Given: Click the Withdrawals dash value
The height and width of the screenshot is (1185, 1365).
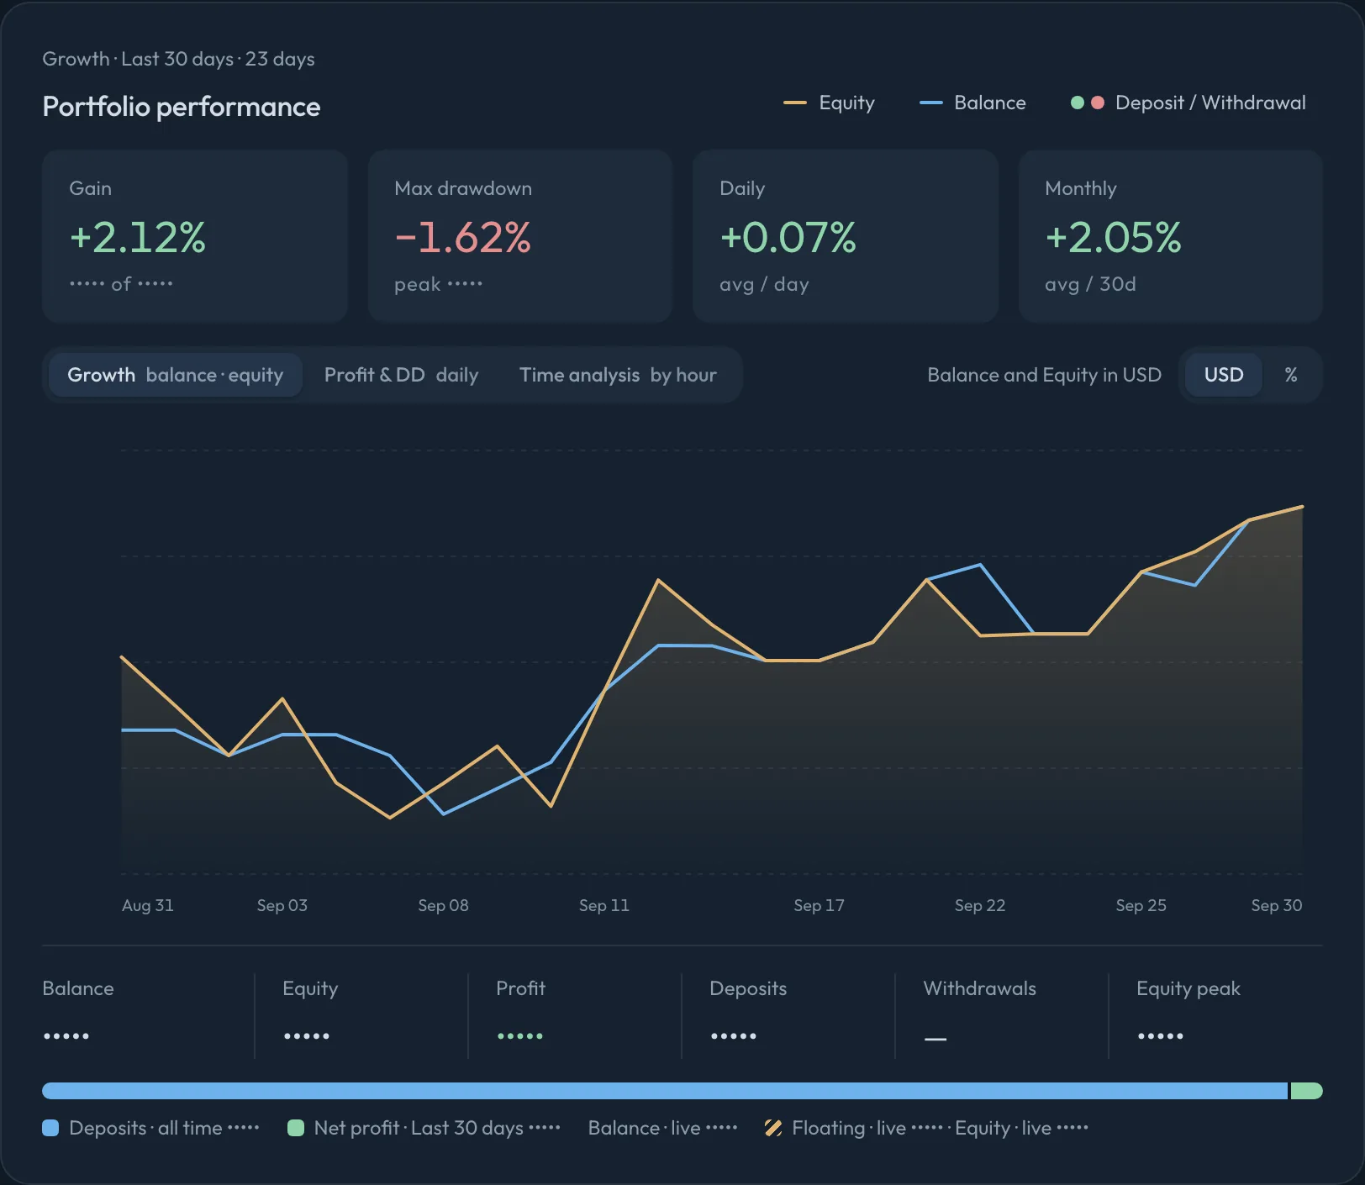Looking at the screenshot, I should coord(935,1040).
